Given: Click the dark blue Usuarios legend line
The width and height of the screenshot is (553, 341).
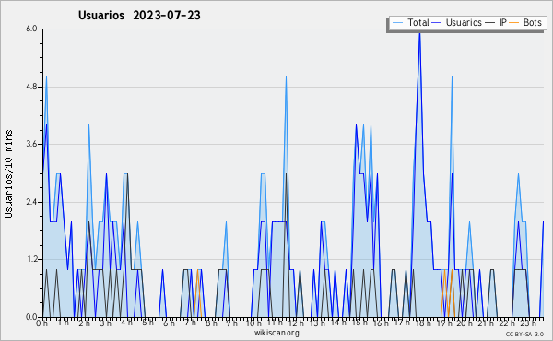Looking at the screenshot, I should tap(437, 22).
